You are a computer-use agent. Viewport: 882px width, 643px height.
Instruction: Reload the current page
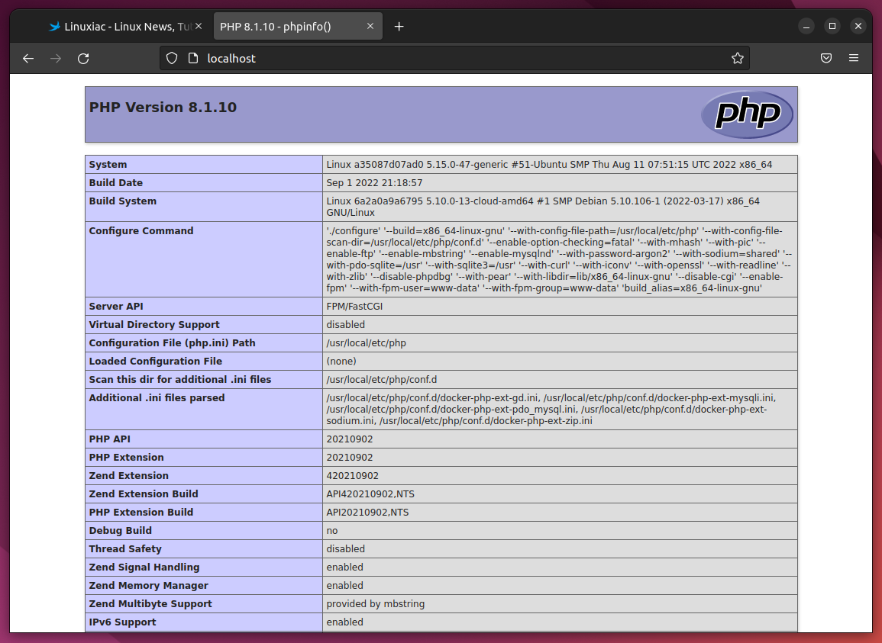click(x=83, y=59)
